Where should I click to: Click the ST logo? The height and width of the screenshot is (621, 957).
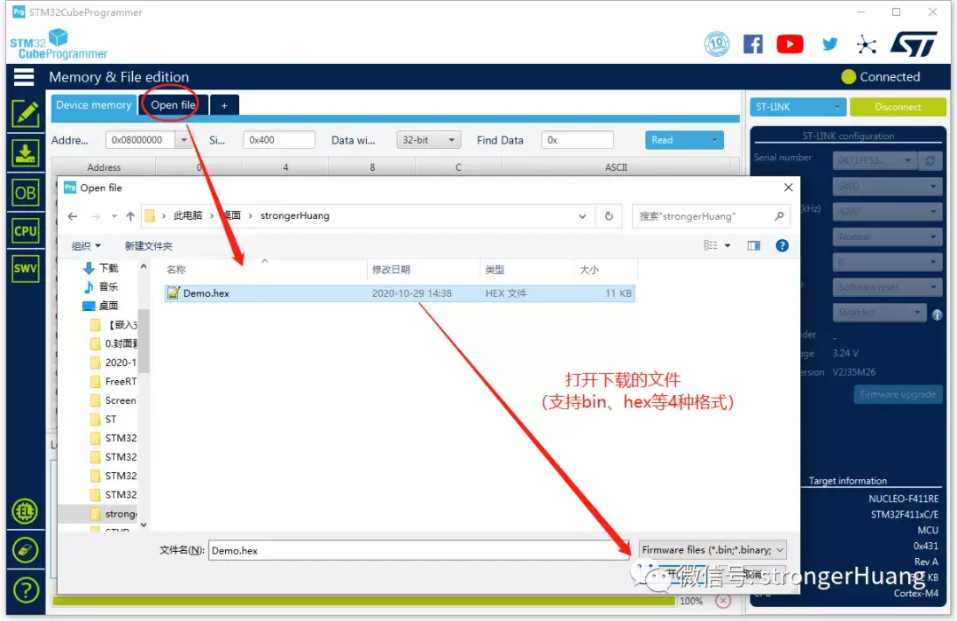click(x=913, y=44)
